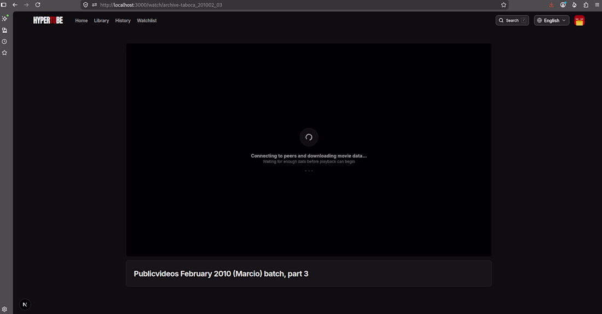Open the user avatar menu

coord(580,20)
